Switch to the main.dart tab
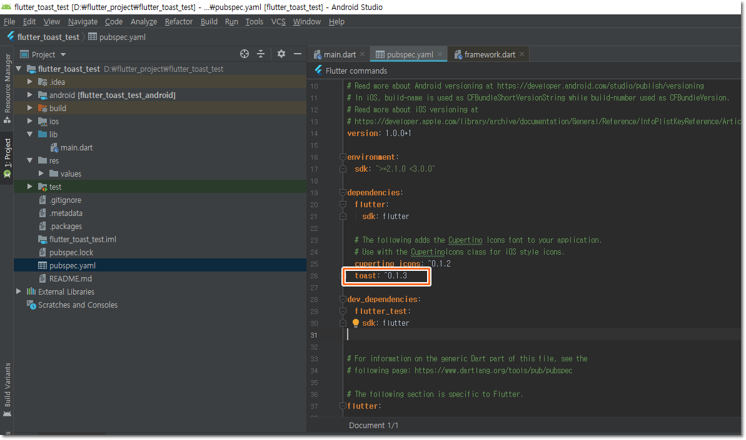 [340, 54]
